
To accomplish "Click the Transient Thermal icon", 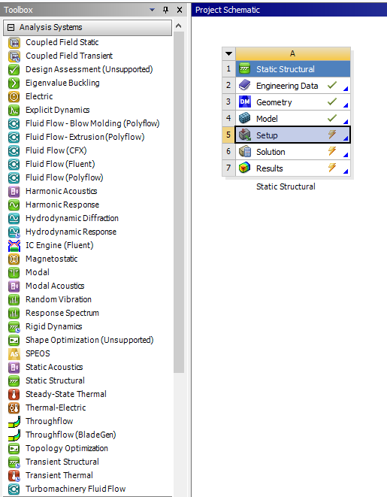I will 14,475.
